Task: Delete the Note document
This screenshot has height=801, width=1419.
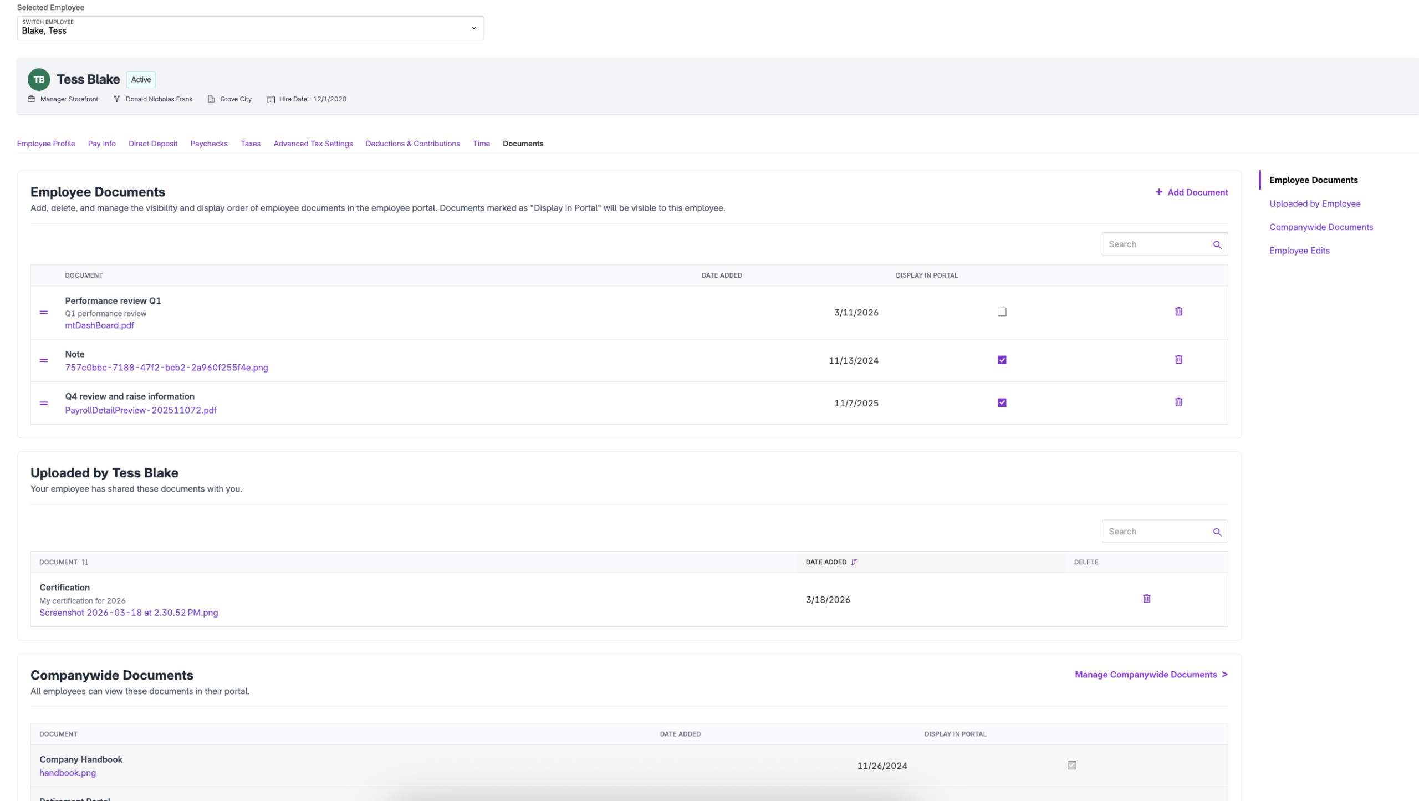Action: point(1178,359)
